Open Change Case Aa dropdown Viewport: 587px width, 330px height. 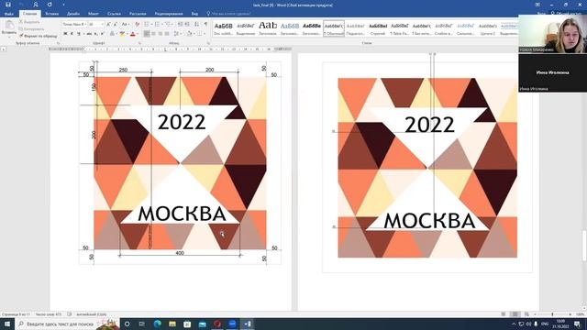(126, 24)
